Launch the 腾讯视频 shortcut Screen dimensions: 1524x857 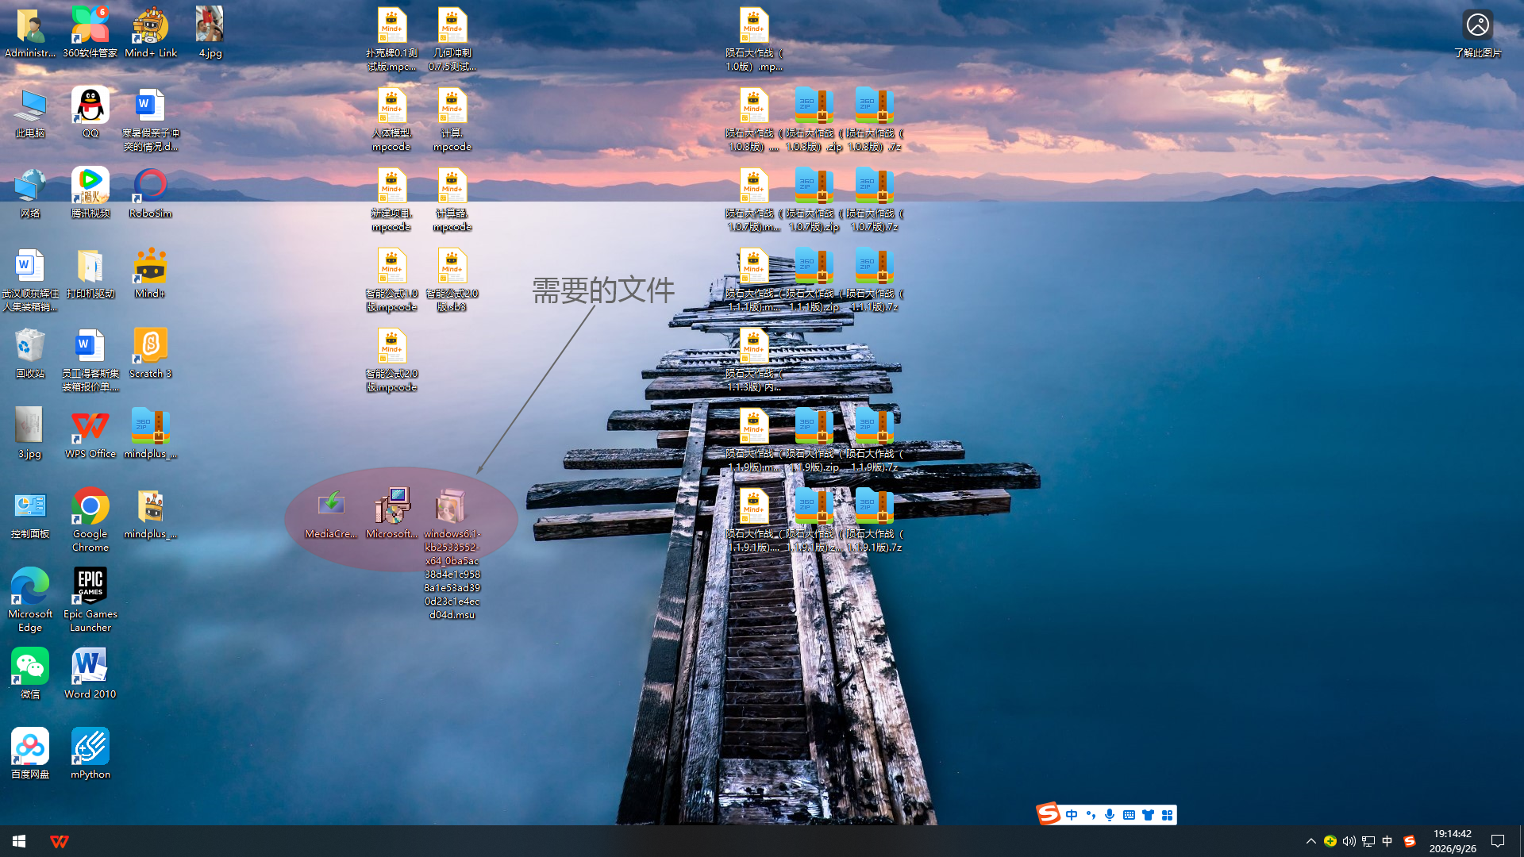pyautogui.click(x=90, y=193)
